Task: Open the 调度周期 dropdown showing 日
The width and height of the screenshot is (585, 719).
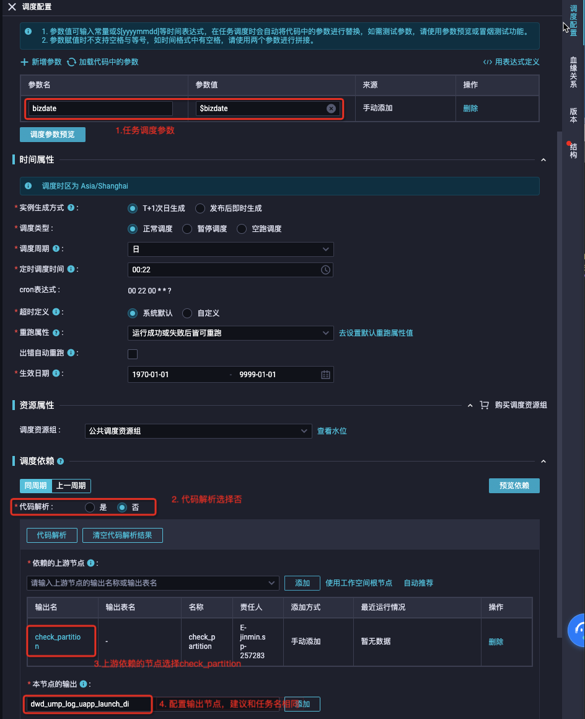Action: [x=231, y=249]
